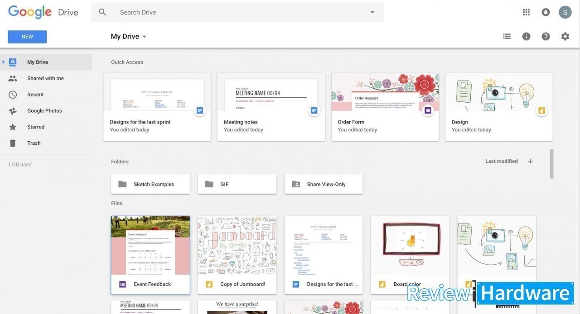Click the search magnifier icon
This screenshot has width=580, height=314.
(102, 12)
